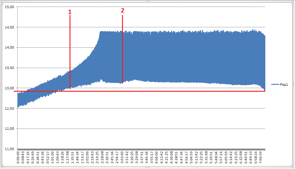
Task: Click the 12,50 vertical axis label
Action: (x=9, y=108)
